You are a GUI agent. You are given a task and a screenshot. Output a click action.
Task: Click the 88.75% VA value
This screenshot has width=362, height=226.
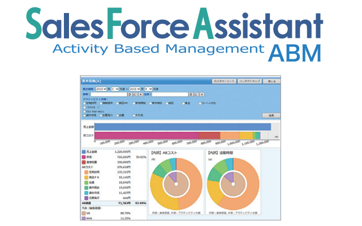tap(126, 214)
